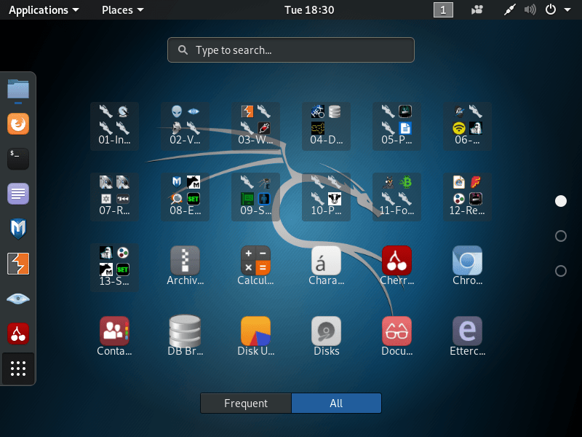Launch DB Browser app
The width and height of the screenshot is (582, 437).
pos(185,336)
